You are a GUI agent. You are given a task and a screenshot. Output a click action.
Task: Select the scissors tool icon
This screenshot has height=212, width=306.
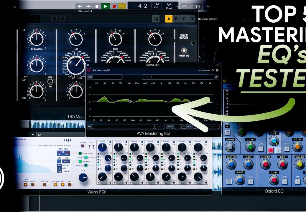tap(14, 6)
